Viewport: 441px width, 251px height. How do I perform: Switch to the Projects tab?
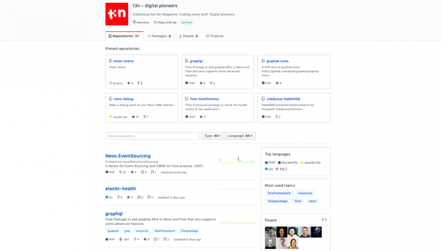[x=215, y=36]
